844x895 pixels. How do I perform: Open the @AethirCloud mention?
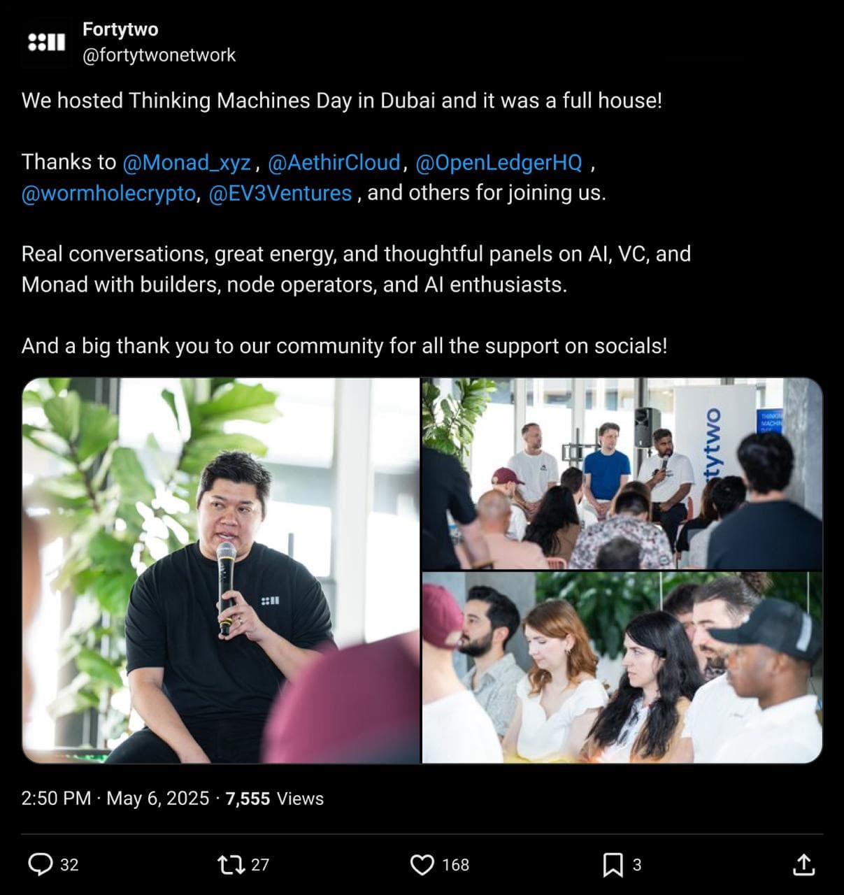click(x=334, y=162)
